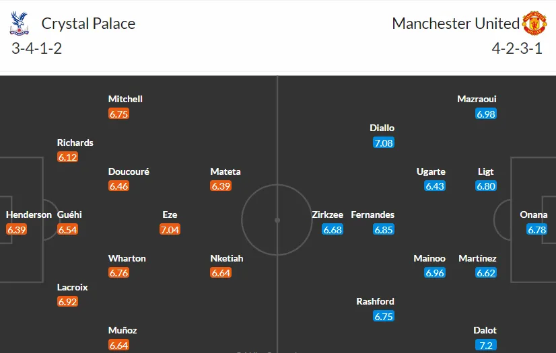Screen dimensions: 556x353
Task: Open player Mateta on the pitch
Action: pos(225,171)
